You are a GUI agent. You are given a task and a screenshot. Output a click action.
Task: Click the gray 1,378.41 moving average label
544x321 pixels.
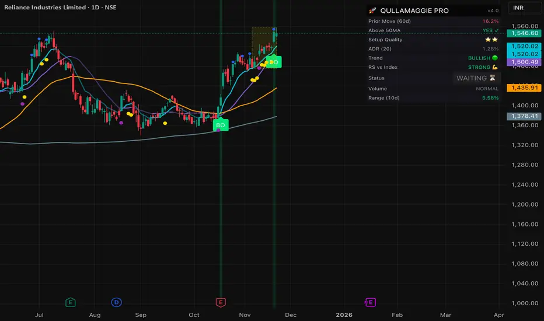click(524, 116)
